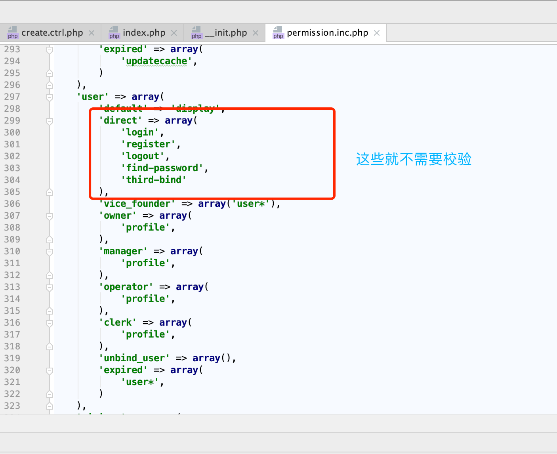Click the PHP file icon on index.php tab
This screenshot has height=454, width=557.
[x=114, y=33]
